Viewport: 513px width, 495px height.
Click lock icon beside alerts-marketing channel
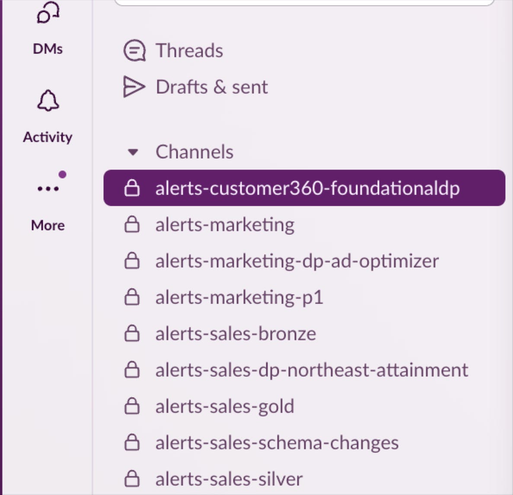click(132, 225)
